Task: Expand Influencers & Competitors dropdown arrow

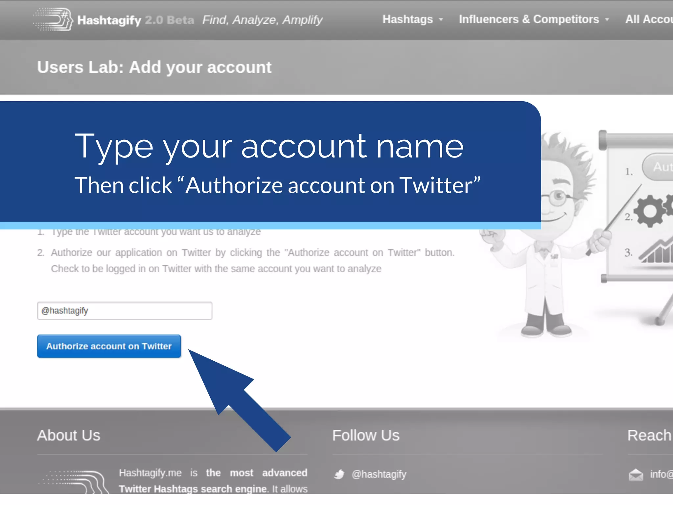Action: 607,20
